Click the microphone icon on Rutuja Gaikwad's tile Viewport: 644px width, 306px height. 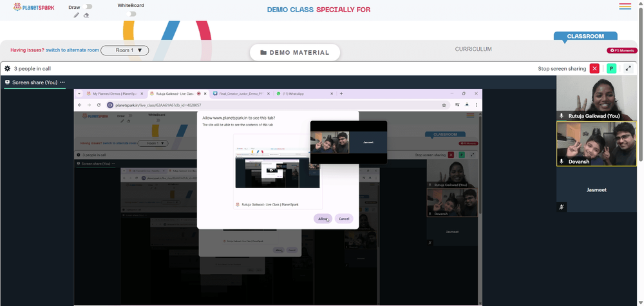coord(562,116)
